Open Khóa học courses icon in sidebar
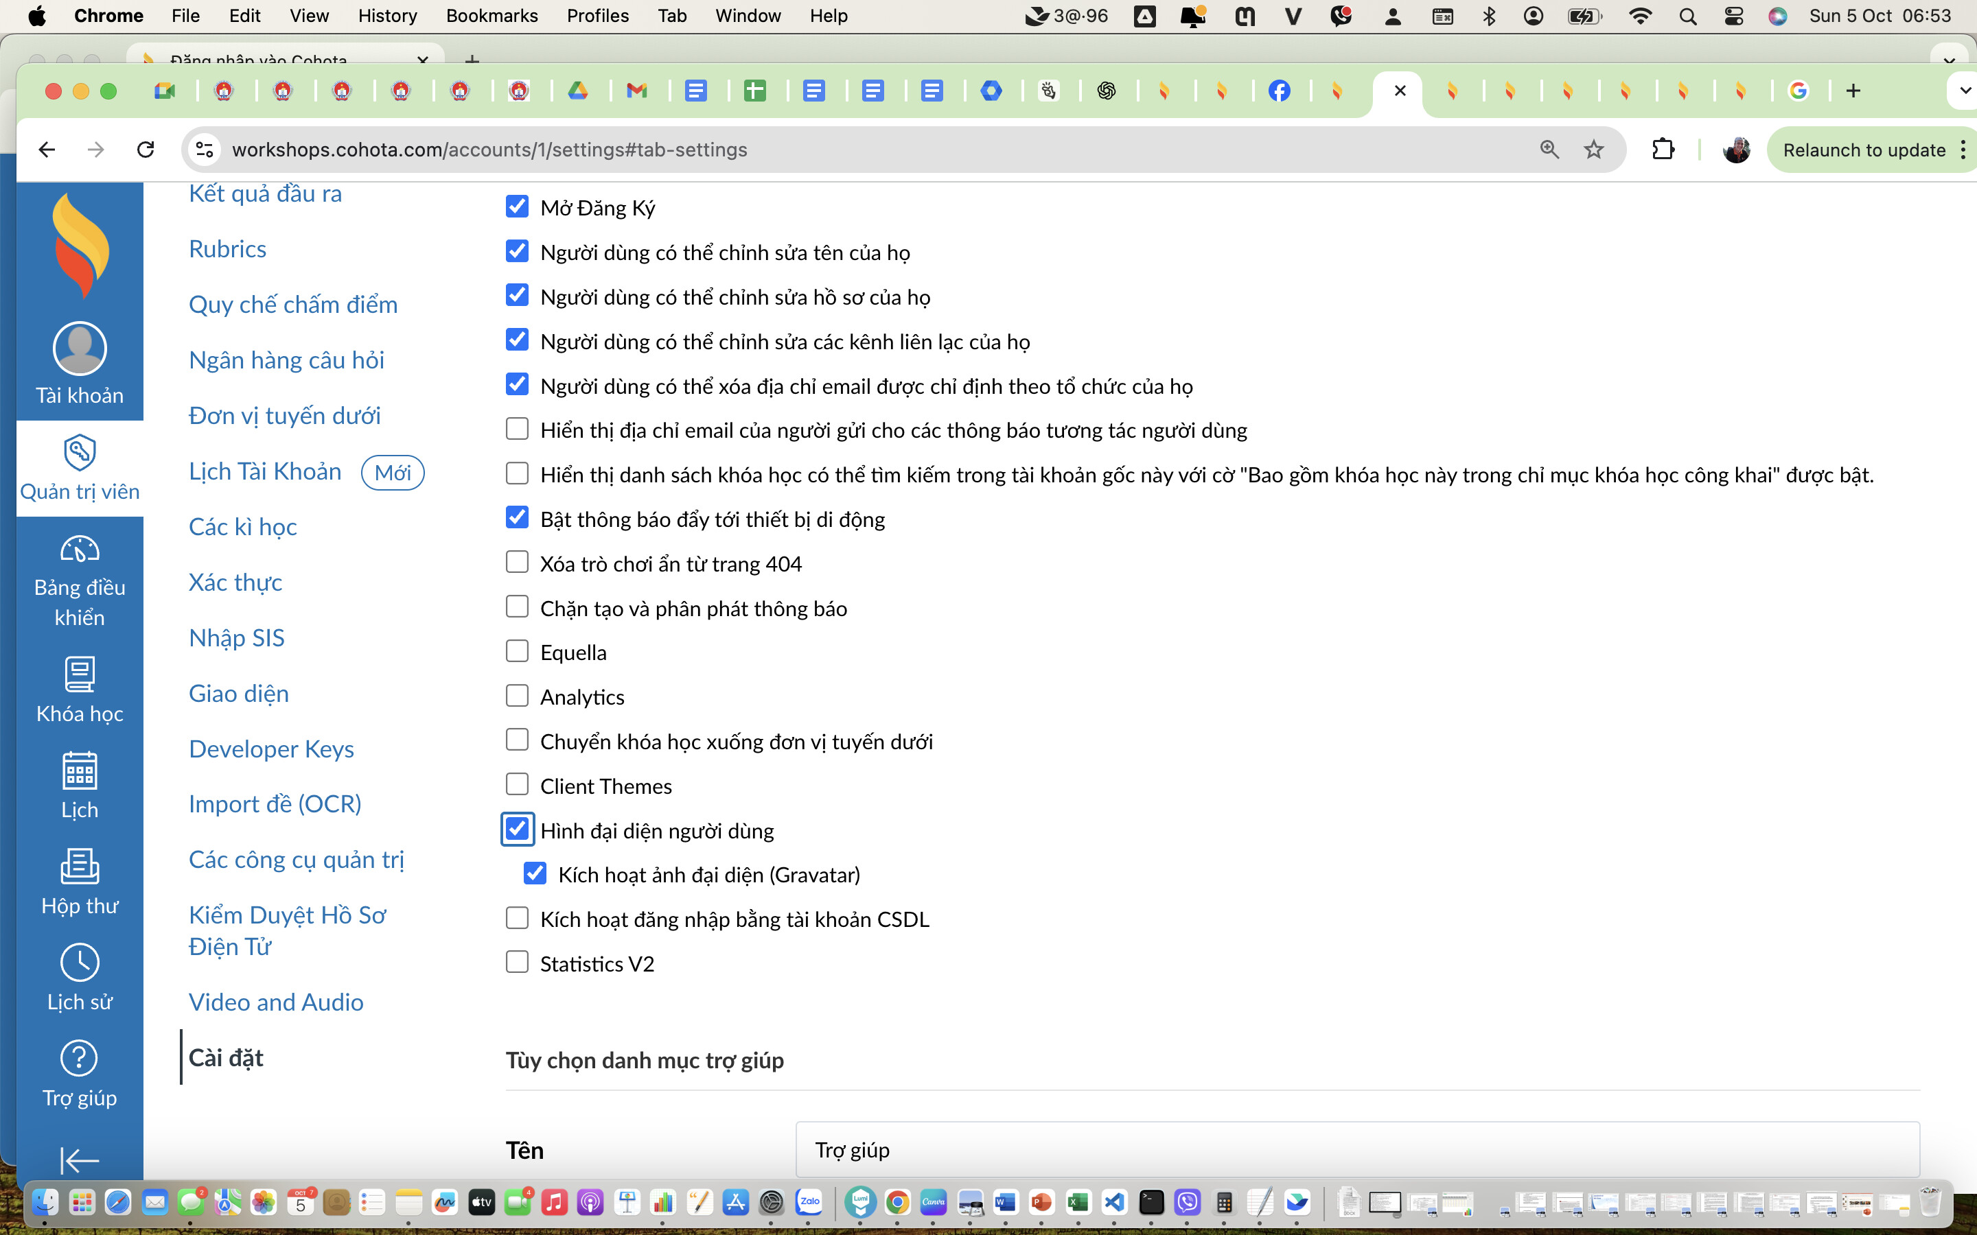Image resolution: width=1977 pixels, height=1235 pixels. coord(79,674)
